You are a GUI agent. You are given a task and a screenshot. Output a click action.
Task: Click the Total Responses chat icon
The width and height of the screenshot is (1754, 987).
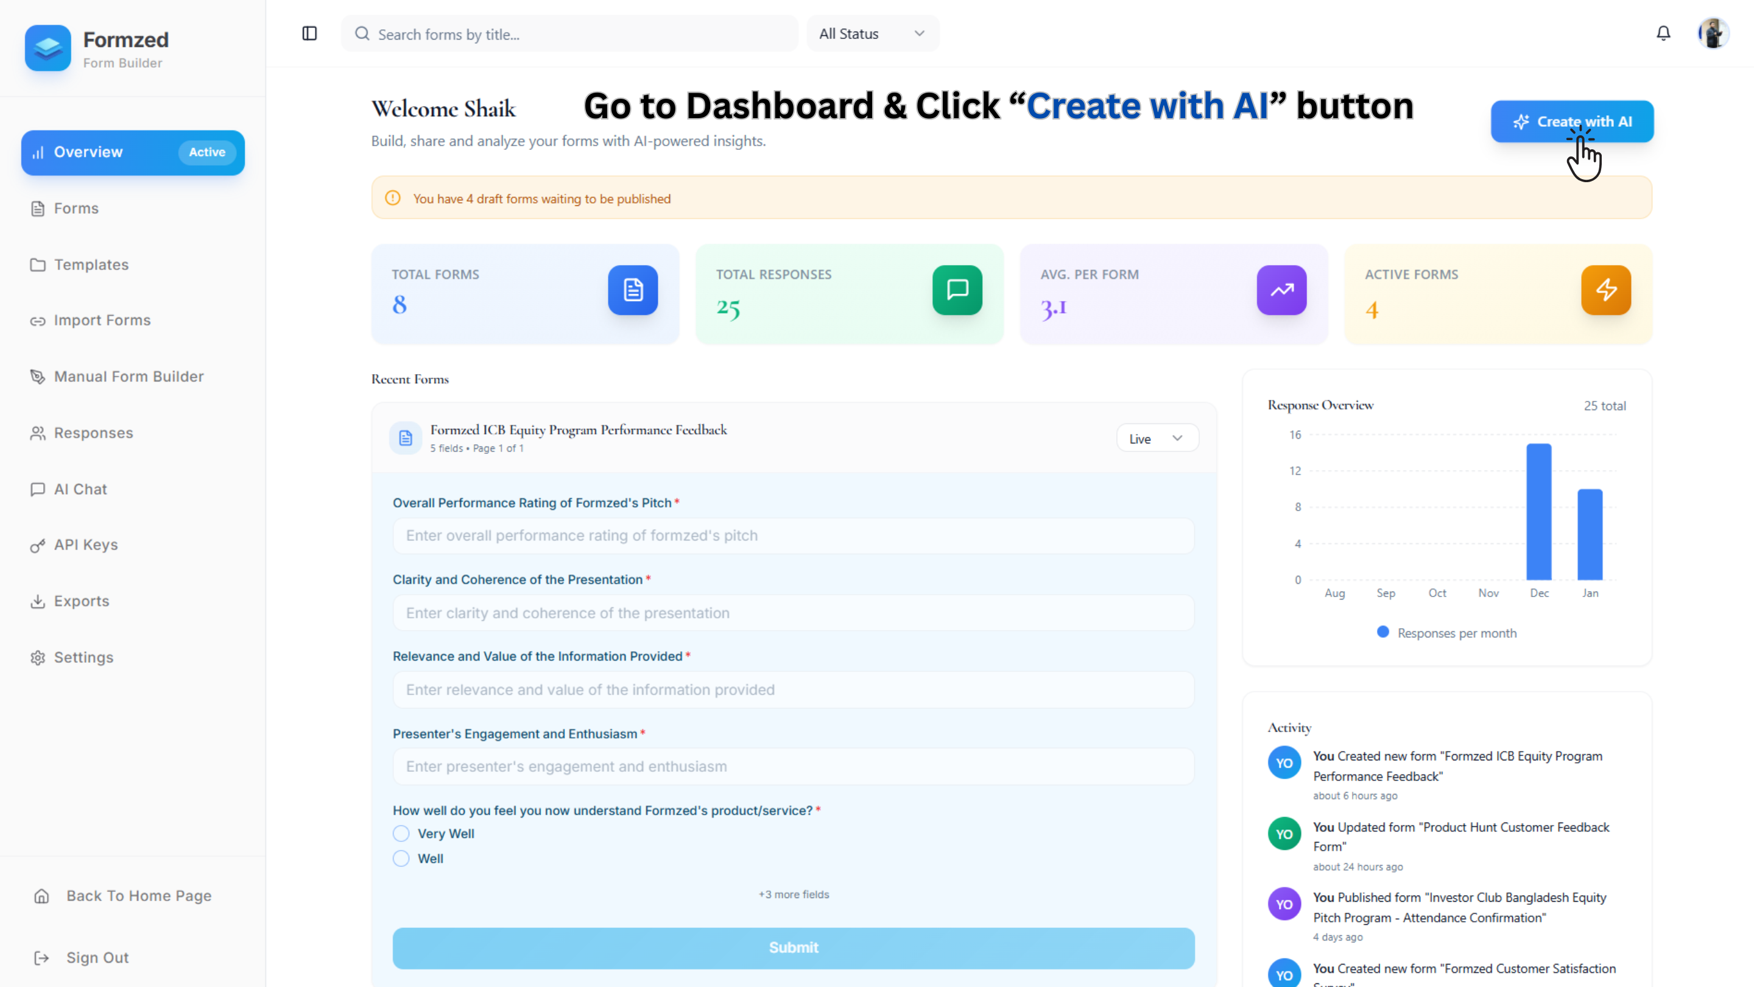coord(957,290)
